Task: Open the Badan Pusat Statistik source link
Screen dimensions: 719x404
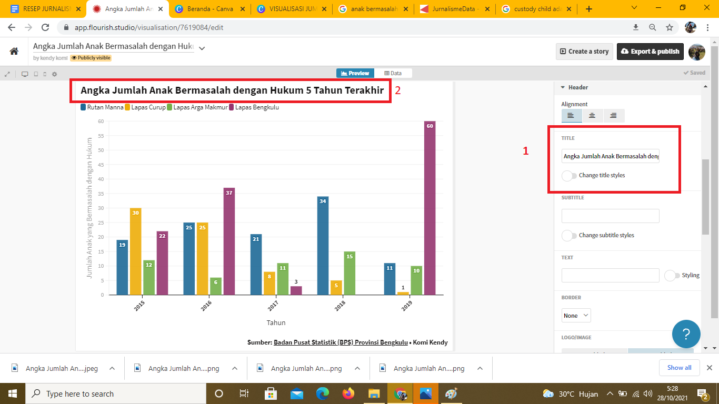Action: coord(340,342)
